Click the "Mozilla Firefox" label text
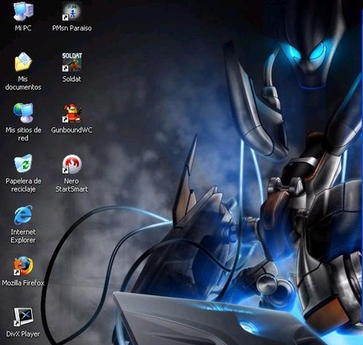The image size is (363, 345). [23, 283]
